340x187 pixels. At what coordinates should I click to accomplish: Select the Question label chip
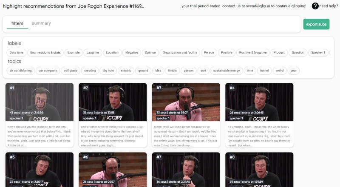coord(298,53)
